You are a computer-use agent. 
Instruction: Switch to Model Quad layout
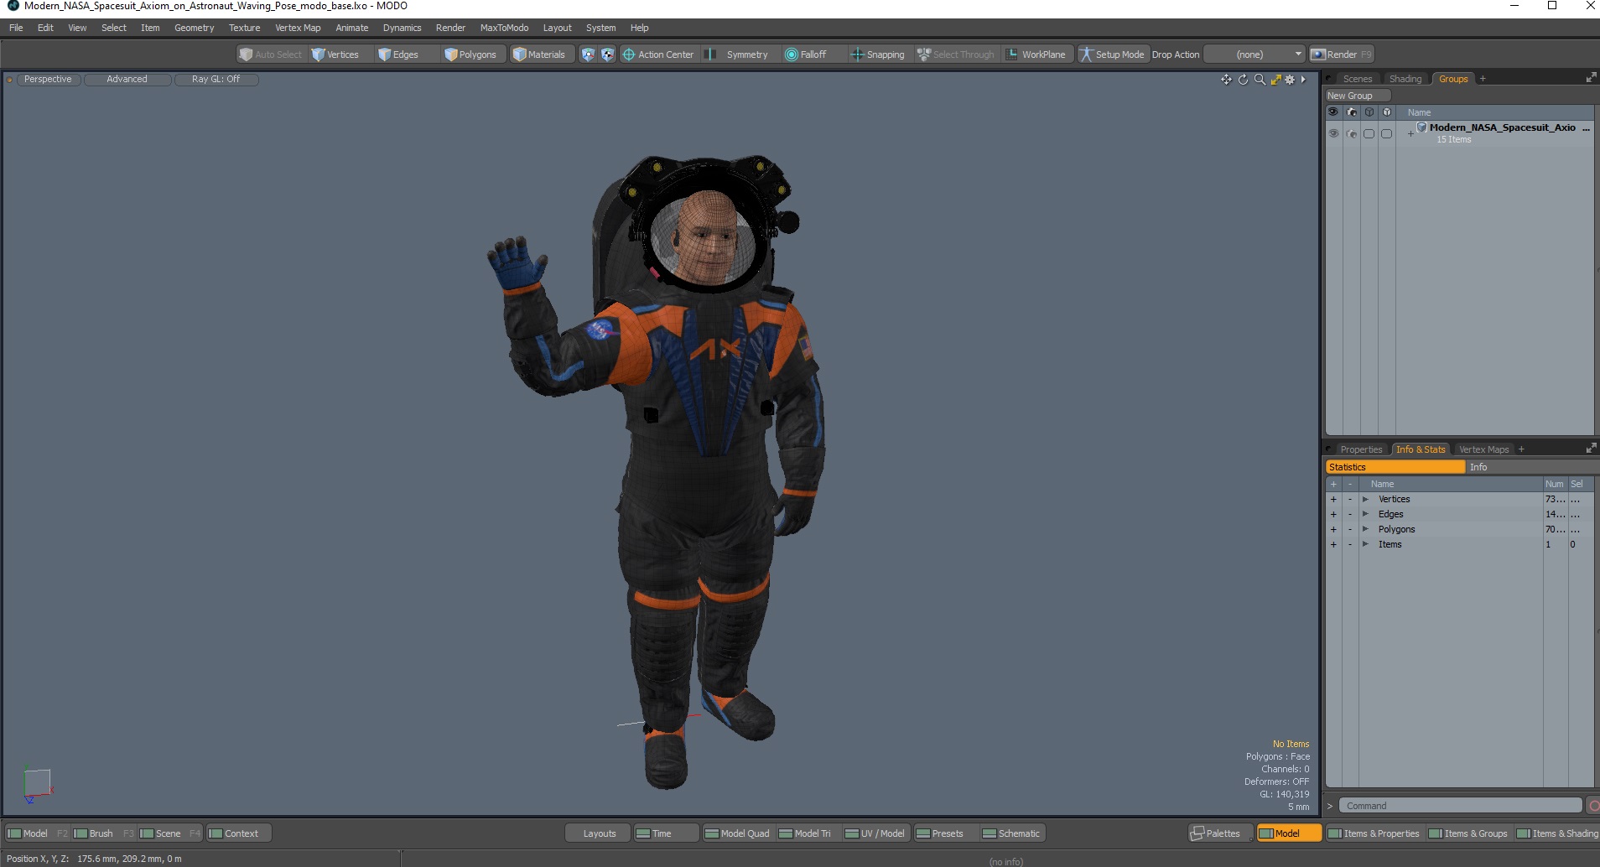click(x=737, y=833)
